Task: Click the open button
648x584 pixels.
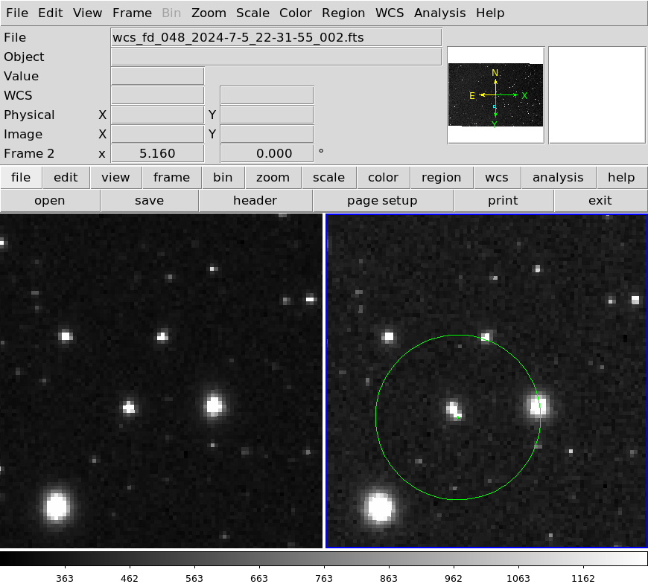Action: [50, 201]
